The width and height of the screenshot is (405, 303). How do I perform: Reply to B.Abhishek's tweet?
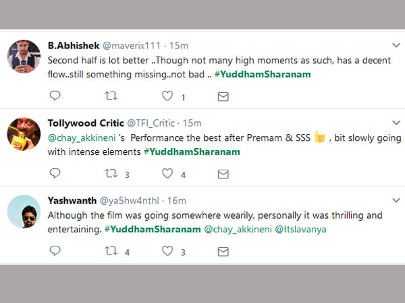coord(55,96)
